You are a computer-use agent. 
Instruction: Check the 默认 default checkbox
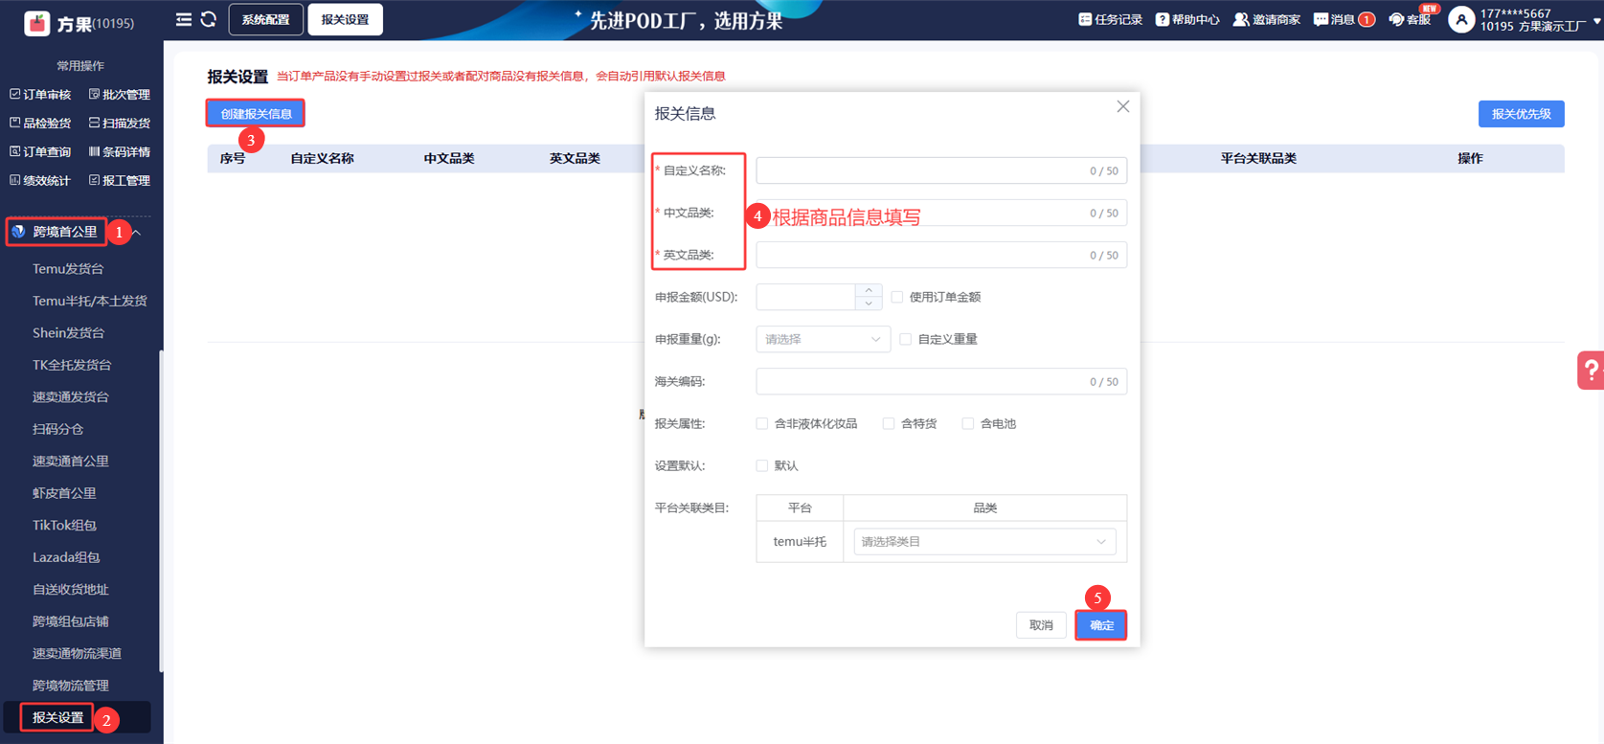click(x=762, y=465)
